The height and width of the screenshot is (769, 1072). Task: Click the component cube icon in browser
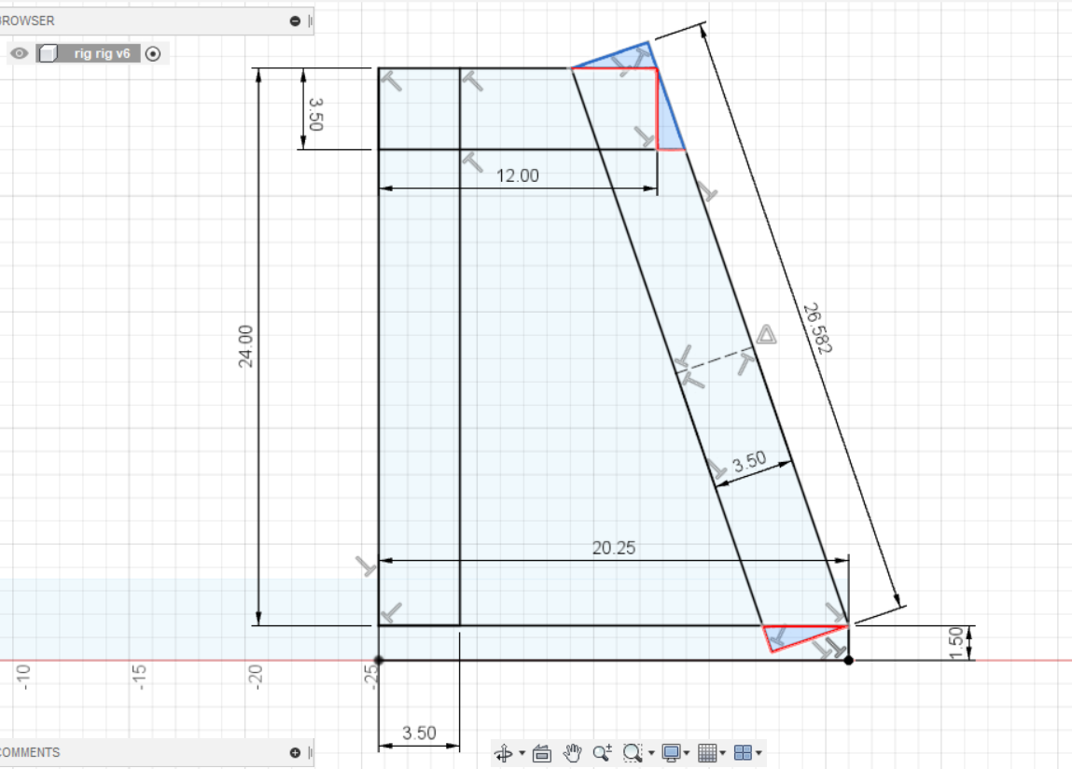pyautogui.click(x=48, y=53)
